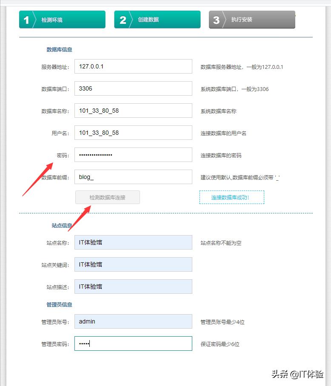Click the step 1 number badge
The width and height of the screenshot is (331, 386).
point(26,20)
